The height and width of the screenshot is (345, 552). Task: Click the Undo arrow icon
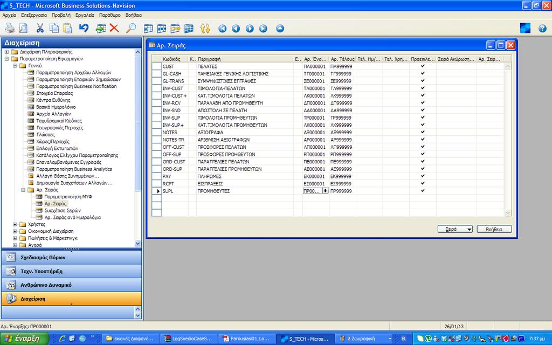click(84, 28)
